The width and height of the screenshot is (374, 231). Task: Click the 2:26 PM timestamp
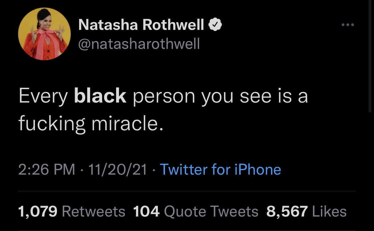pos(47,169)
